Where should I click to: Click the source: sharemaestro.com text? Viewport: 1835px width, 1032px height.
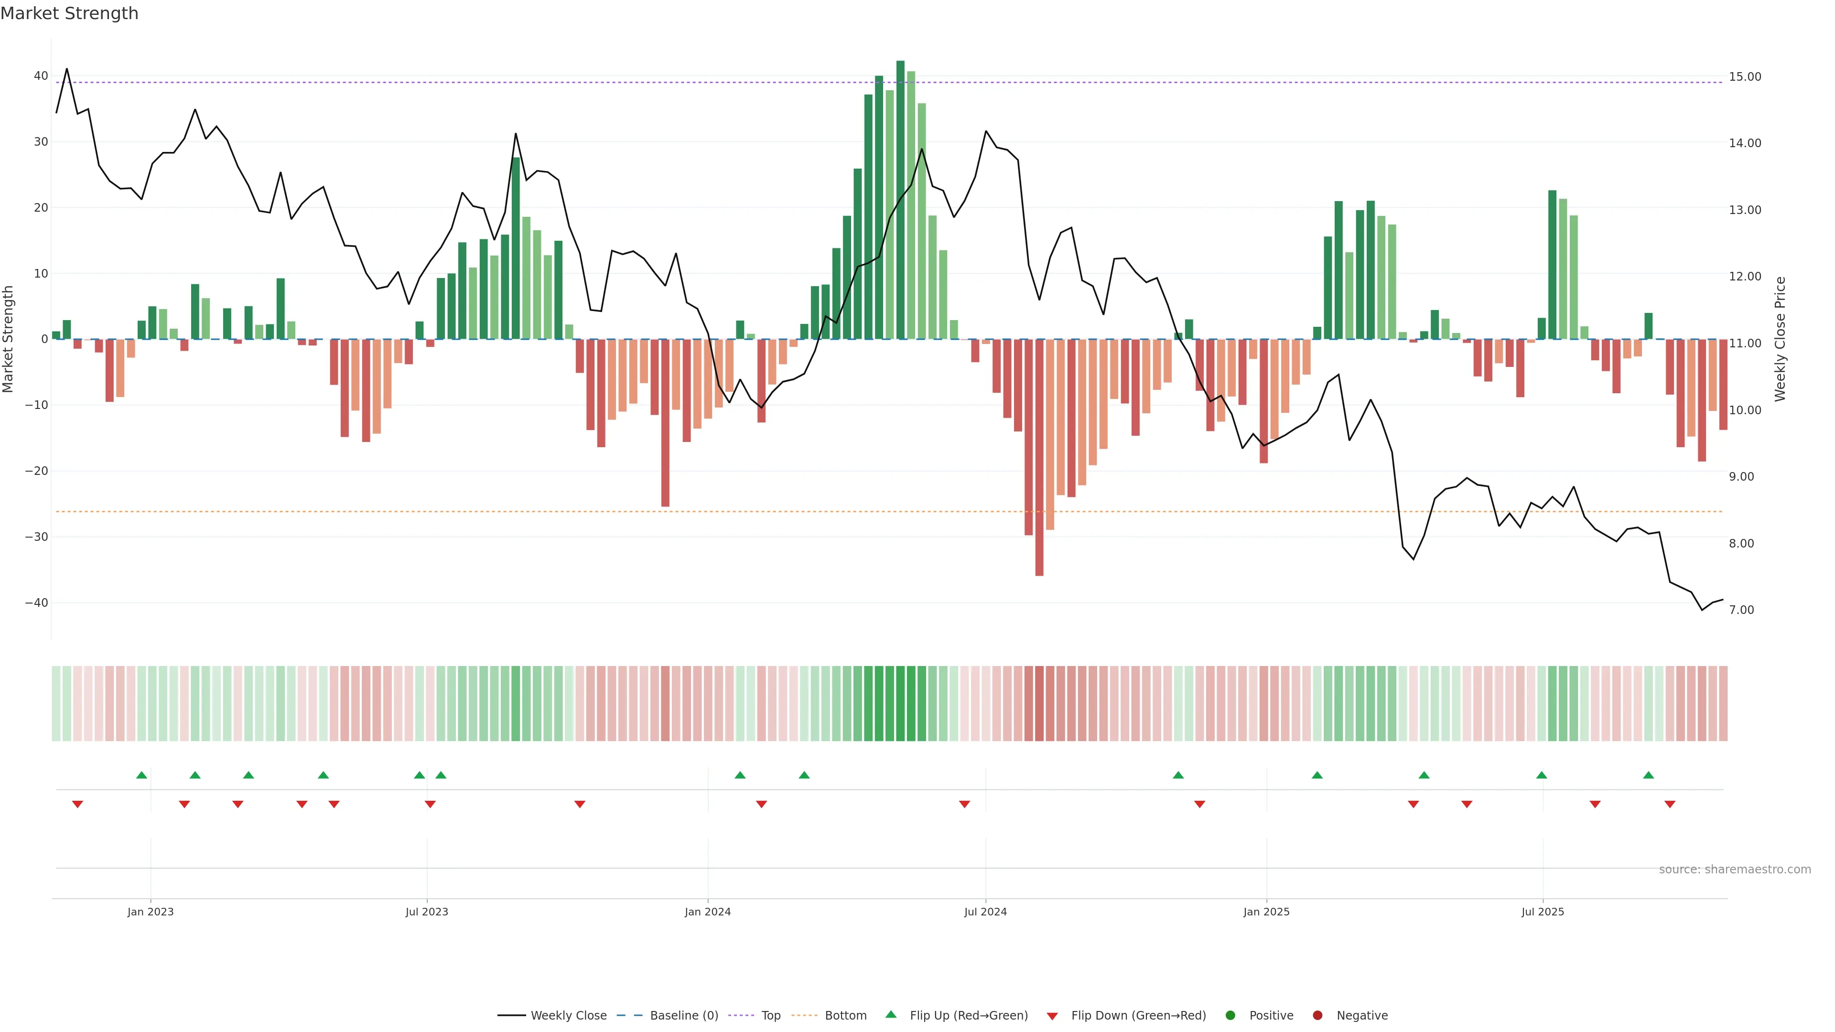click(x=1735, y=870)
